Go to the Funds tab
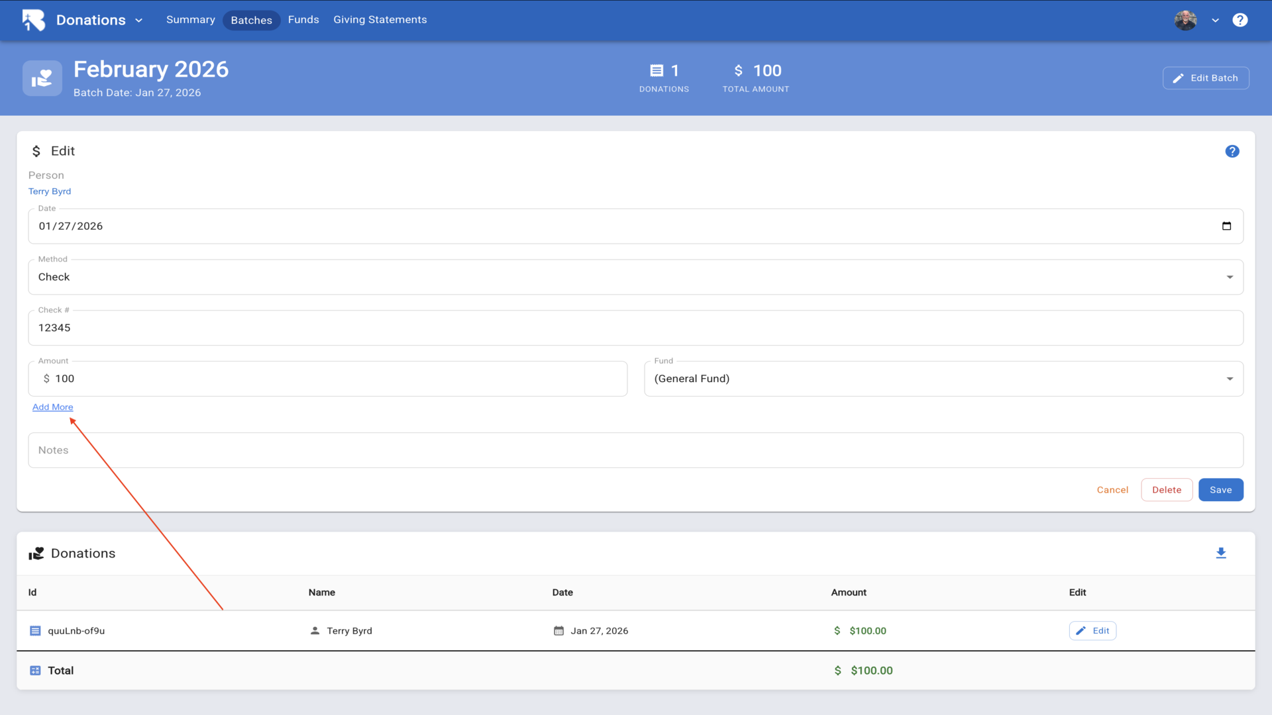Viewport: 1272px width, 715px height. [303, 20]
